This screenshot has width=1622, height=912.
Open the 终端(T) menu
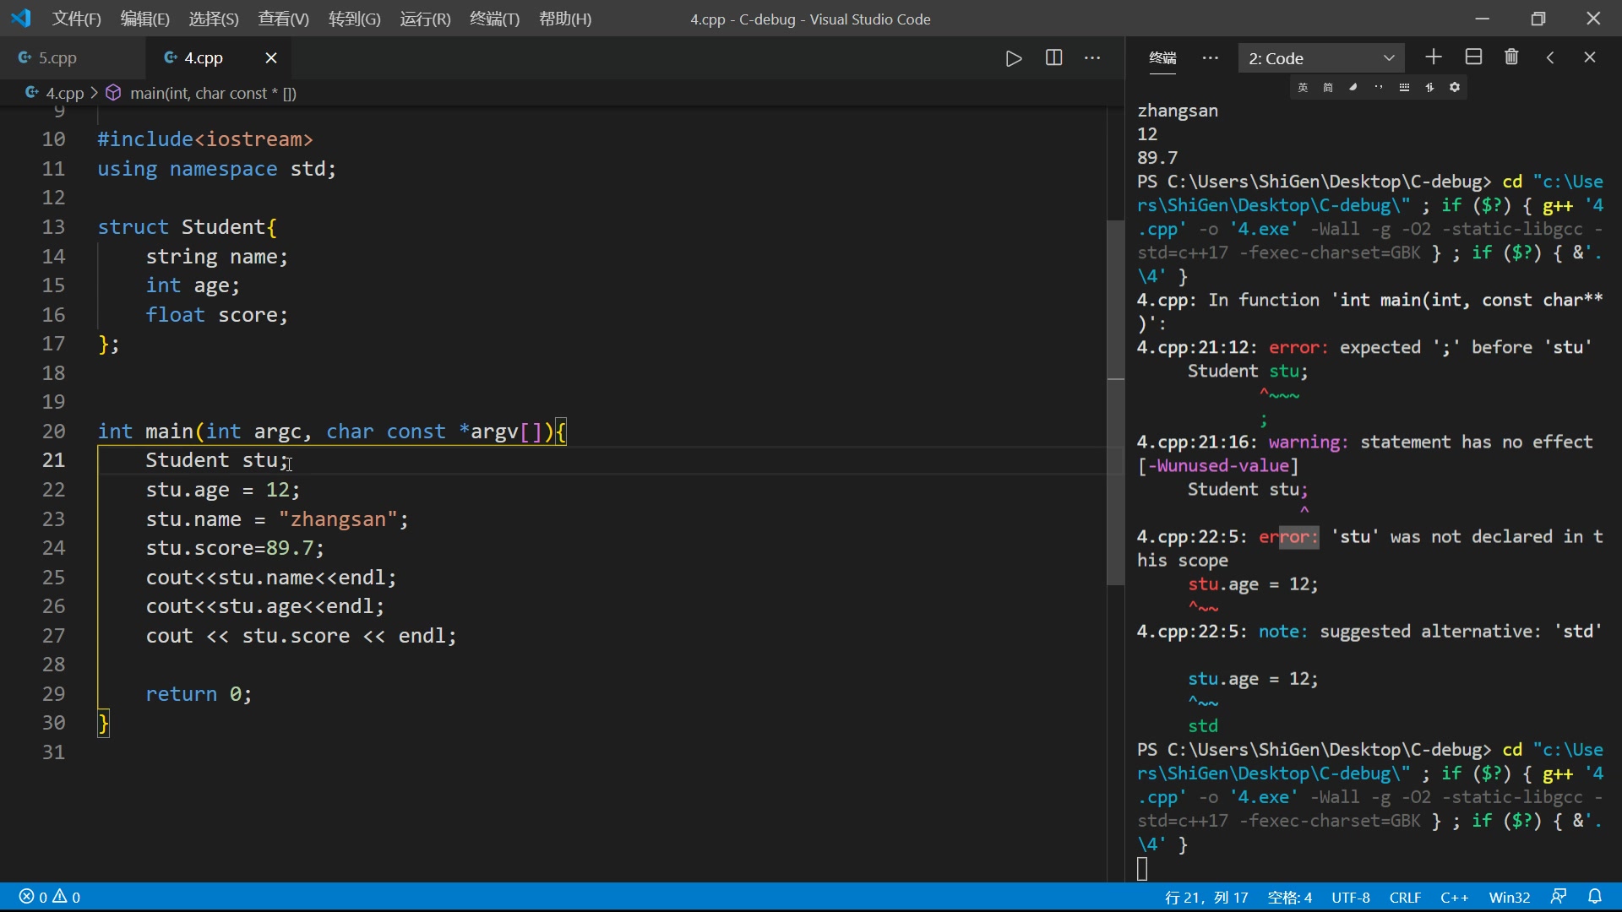[x=494, y=19]
